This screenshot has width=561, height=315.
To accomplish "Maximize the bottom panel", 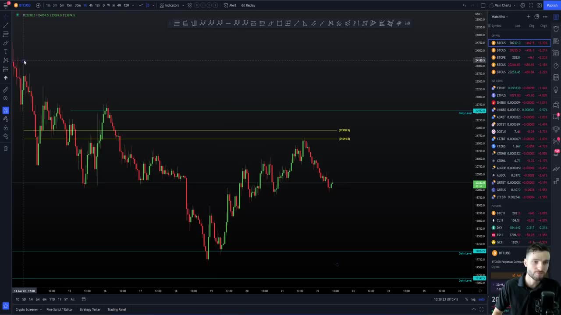I will (481, 309).
